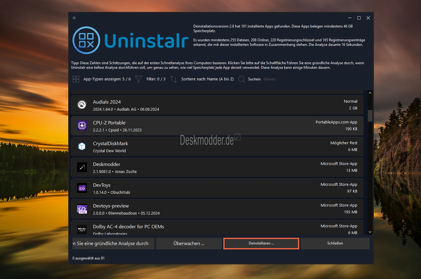Viewport: 421px width, 279px height.
Task: Click the scrollbar up arrow
Action: coord(370,93)
